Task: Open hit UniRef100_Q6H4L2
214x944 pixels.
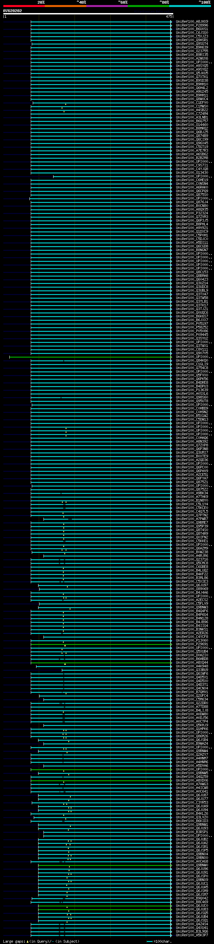Action: [x=192, y=88]
